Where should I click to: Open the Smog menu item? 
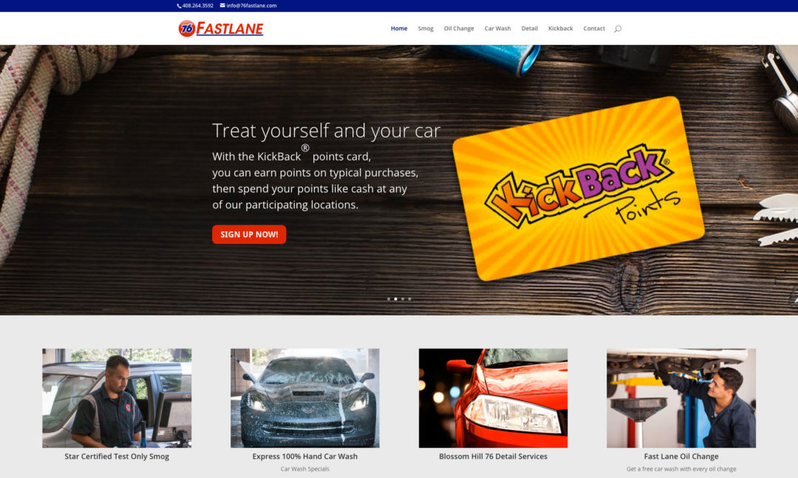pos(426,29)
